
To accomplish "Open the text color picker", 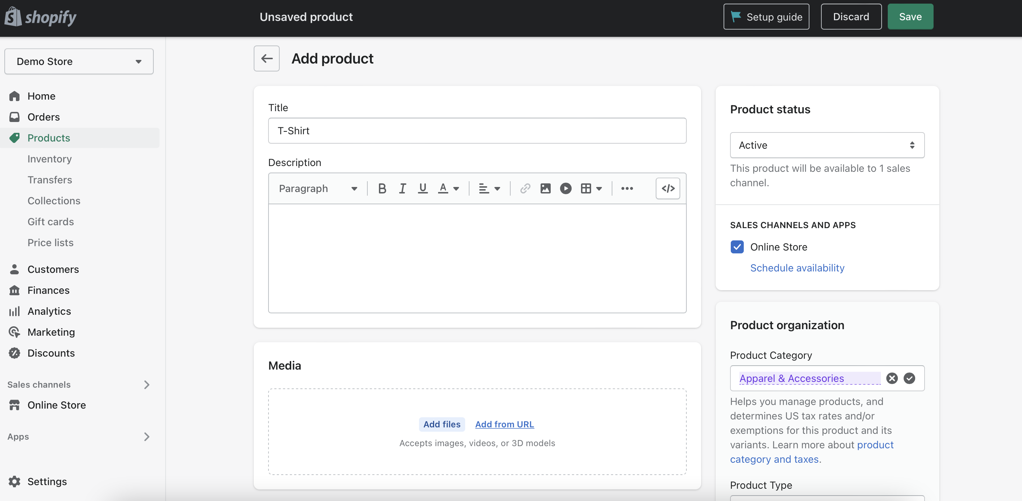I will coord(448,188).
